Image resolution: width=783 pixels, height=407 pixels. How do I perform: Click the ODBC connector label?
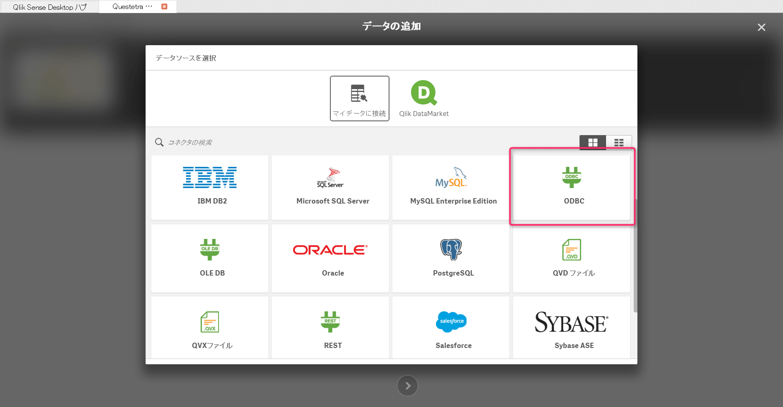tap(574, 201)
